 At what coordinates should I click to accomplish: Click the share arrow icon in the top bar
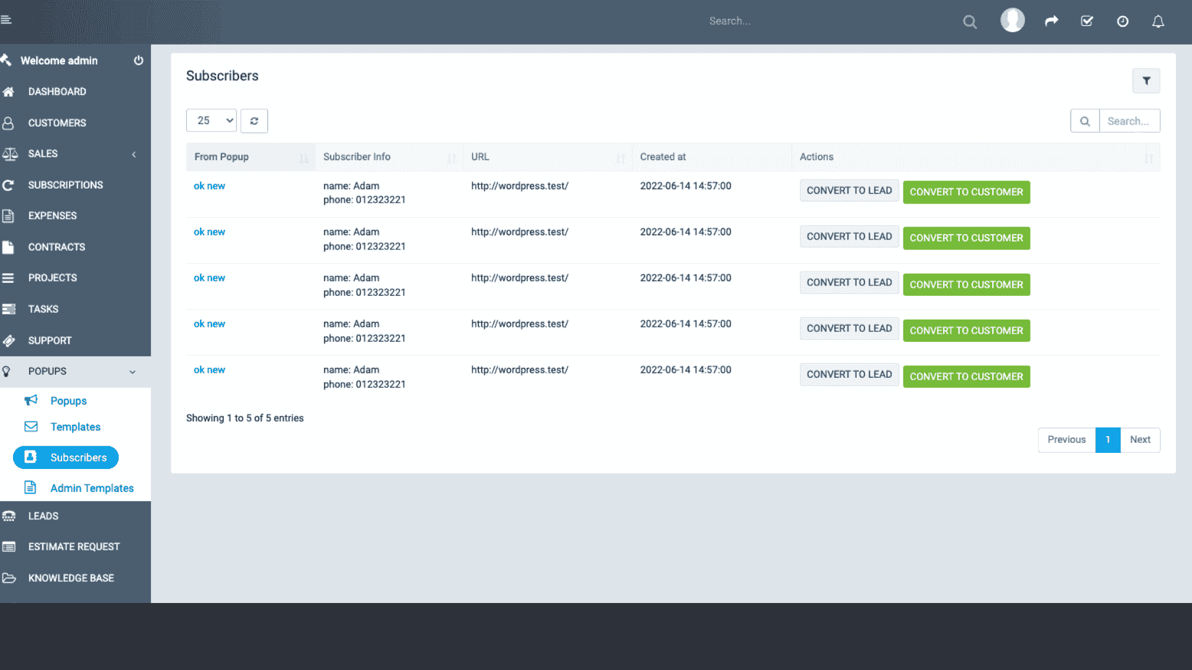tap(1051, 20)
